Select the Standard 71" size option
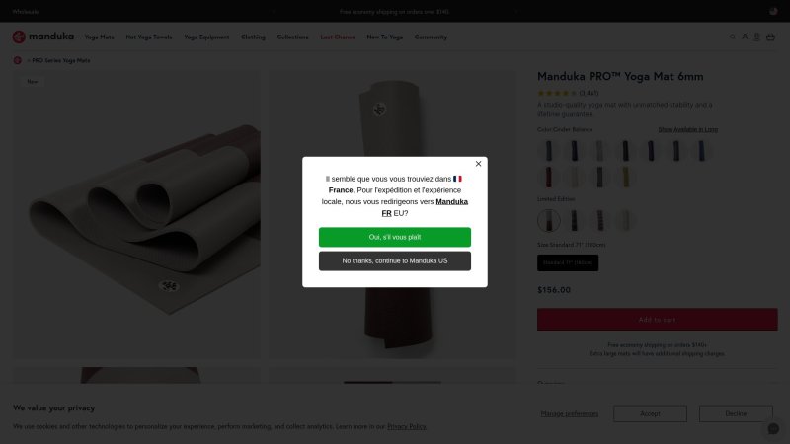 pos(568,262)
